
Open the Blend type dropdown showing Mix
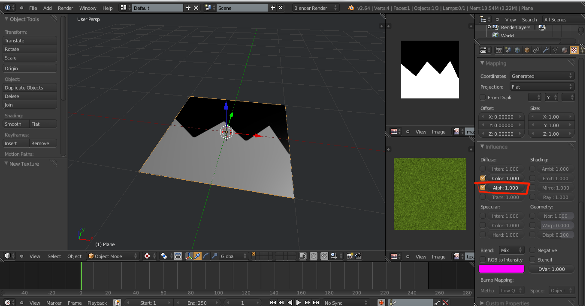[511, 250]
